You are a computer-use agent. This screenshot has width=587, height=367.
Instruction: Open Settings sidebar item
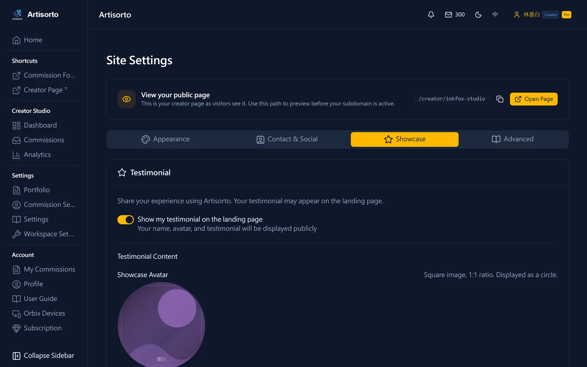[x=44, y=219]
